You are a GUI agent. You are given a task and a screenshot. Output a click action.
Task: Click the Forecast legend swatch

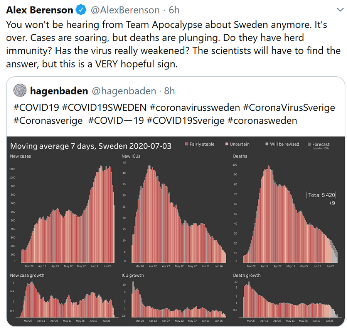coord(309,144)
